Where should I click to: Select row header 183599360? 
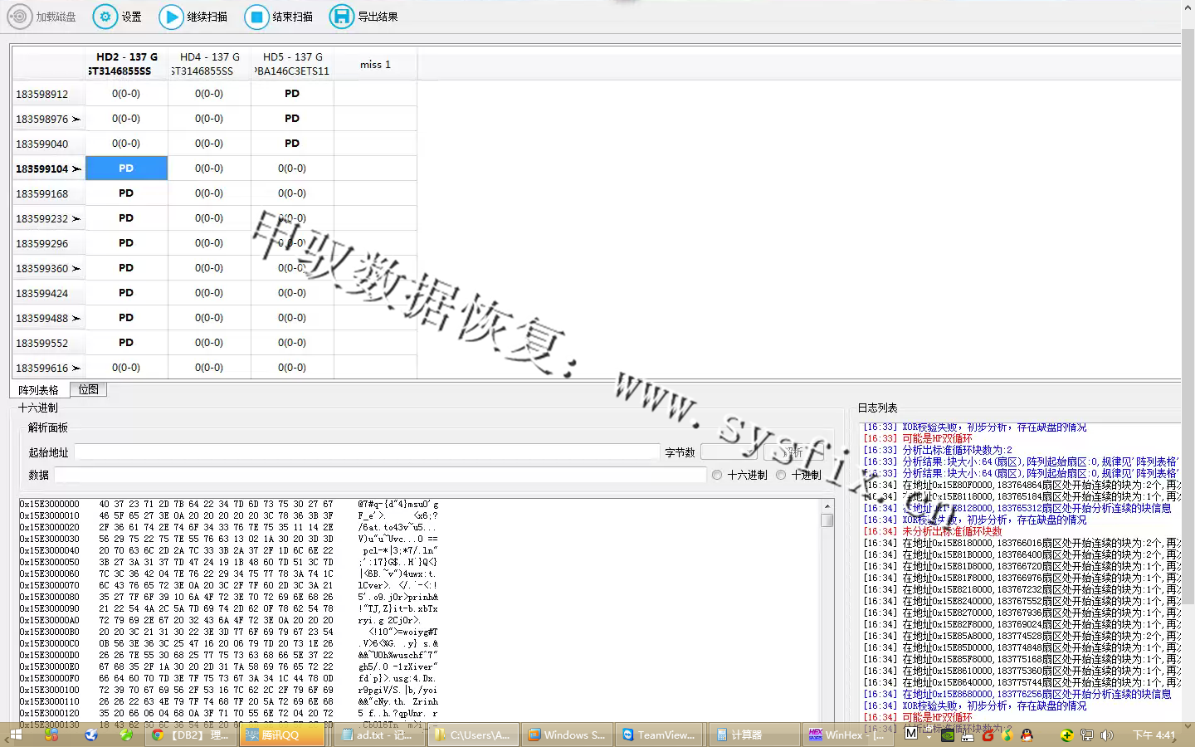(48, 268)
